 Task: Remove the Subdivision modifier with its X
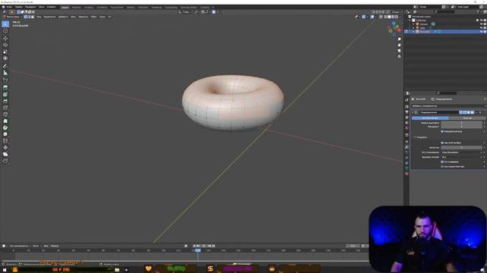(x=480, y=112)
